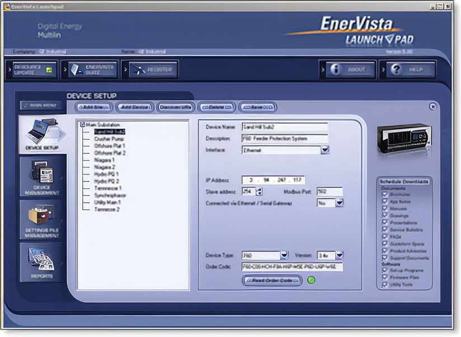Select Tennessee 1 in device tree

[x=107, y=188]
